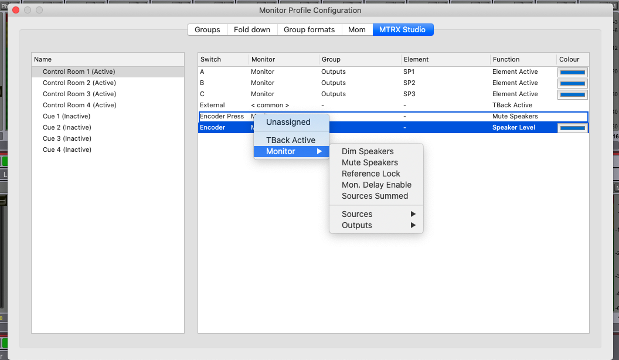
Task: Close the Monitor Profile Configuration window
Action: (16, 10)
